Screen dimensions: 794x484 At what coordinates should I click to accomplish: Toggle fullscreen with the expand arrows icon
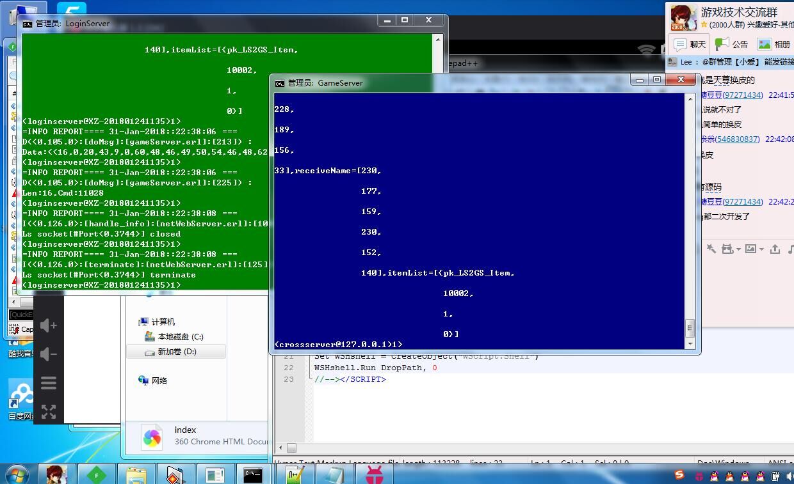coord(49,412)
